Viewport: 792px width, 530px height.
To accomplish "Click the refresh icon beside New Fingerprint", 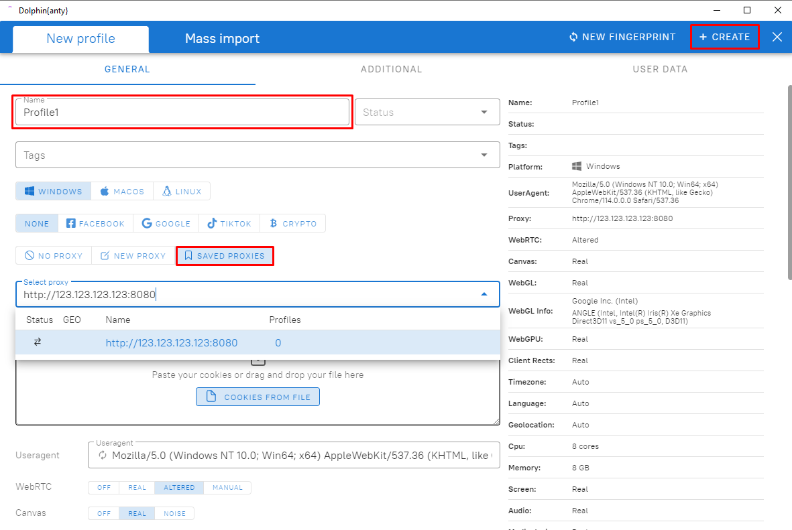I will (x=573, y=37).
